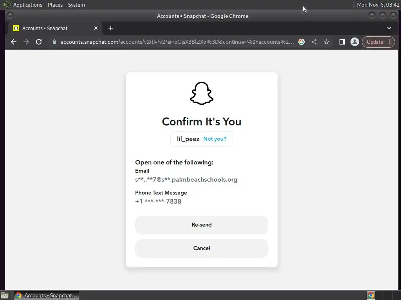The width and height of the screenshot is (401, 300).
Task: Click the username lil_peez
Action: (188, 139)
